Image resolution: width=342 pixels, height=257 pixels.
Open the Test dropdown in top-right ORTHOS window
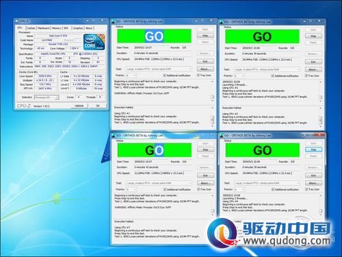pos(267,69)
